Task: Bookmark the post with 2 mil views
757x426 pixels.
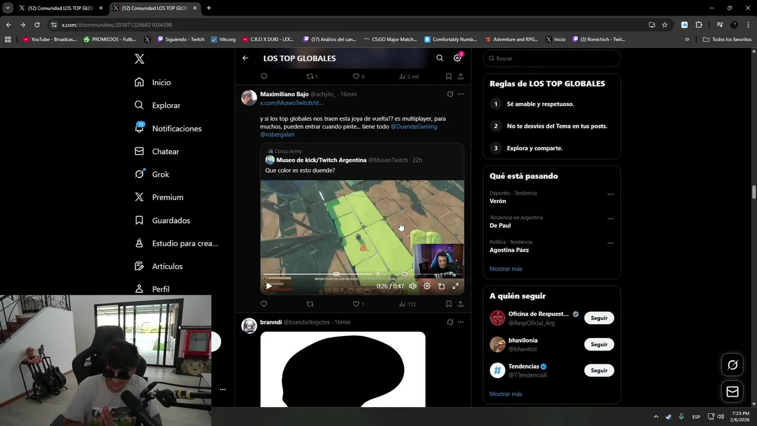Action: [449, 76]
